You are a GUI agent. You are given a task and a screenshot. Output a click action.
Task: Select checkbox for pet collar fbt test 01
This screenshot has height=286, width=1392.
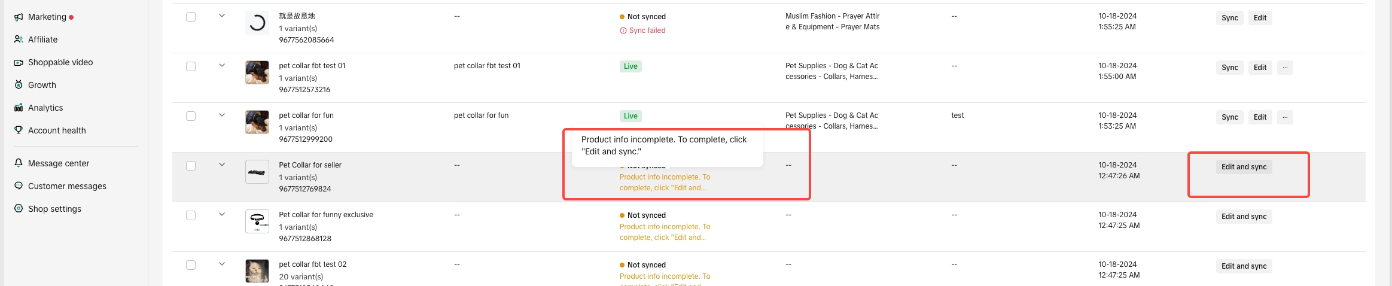[x=191, y=66]
